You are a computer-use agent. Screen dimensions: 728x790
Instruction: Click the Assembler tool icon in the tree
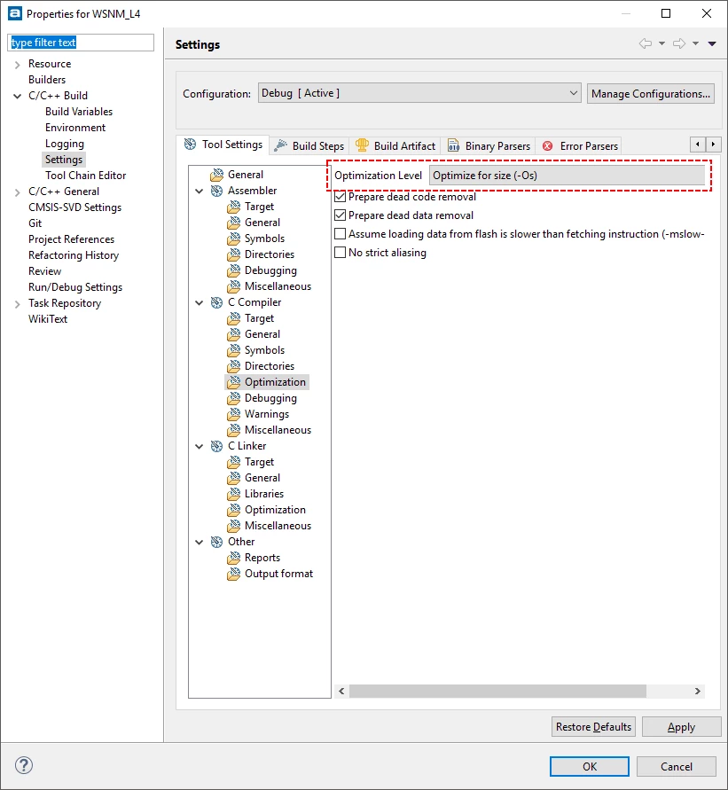pyautogui.click(x=216, y=191)
